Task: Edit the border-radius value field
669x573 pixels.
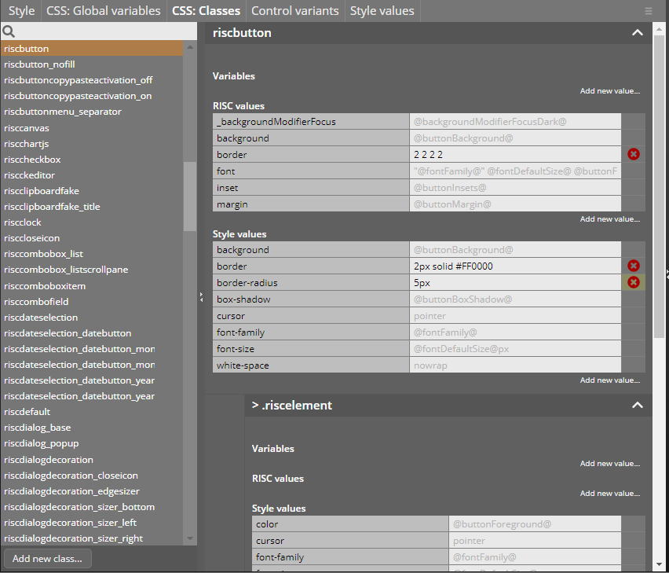Action: (x=514, y=283)
